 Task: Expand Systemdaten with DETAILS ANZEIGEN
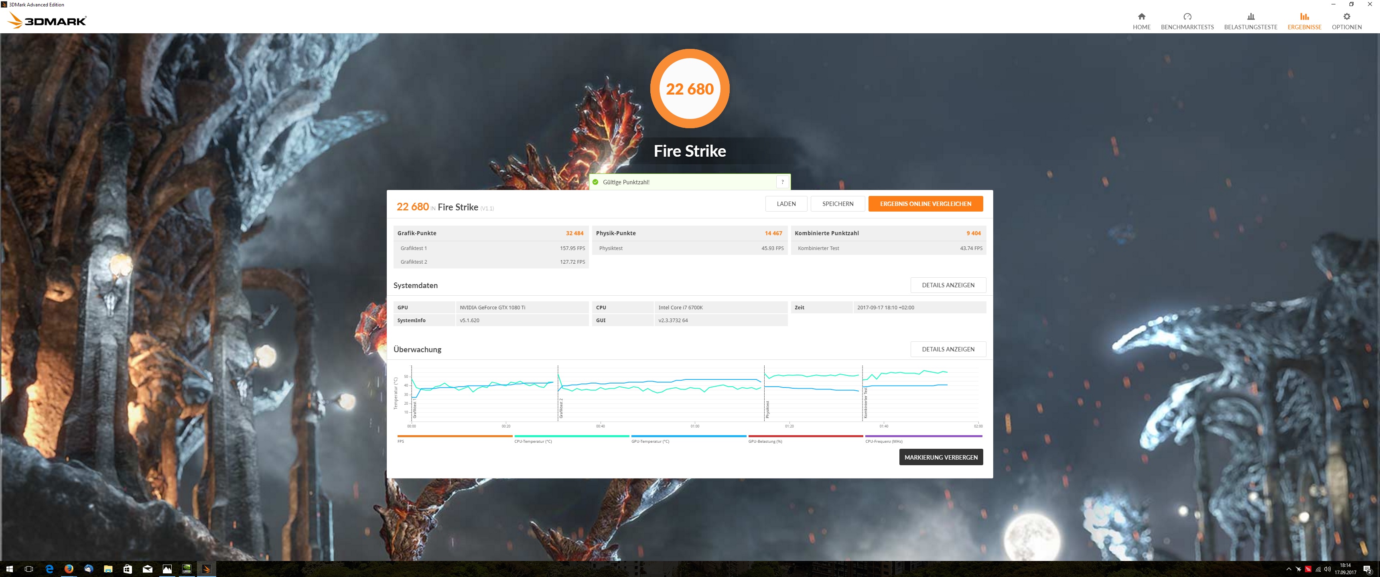[x=948, y=285]
